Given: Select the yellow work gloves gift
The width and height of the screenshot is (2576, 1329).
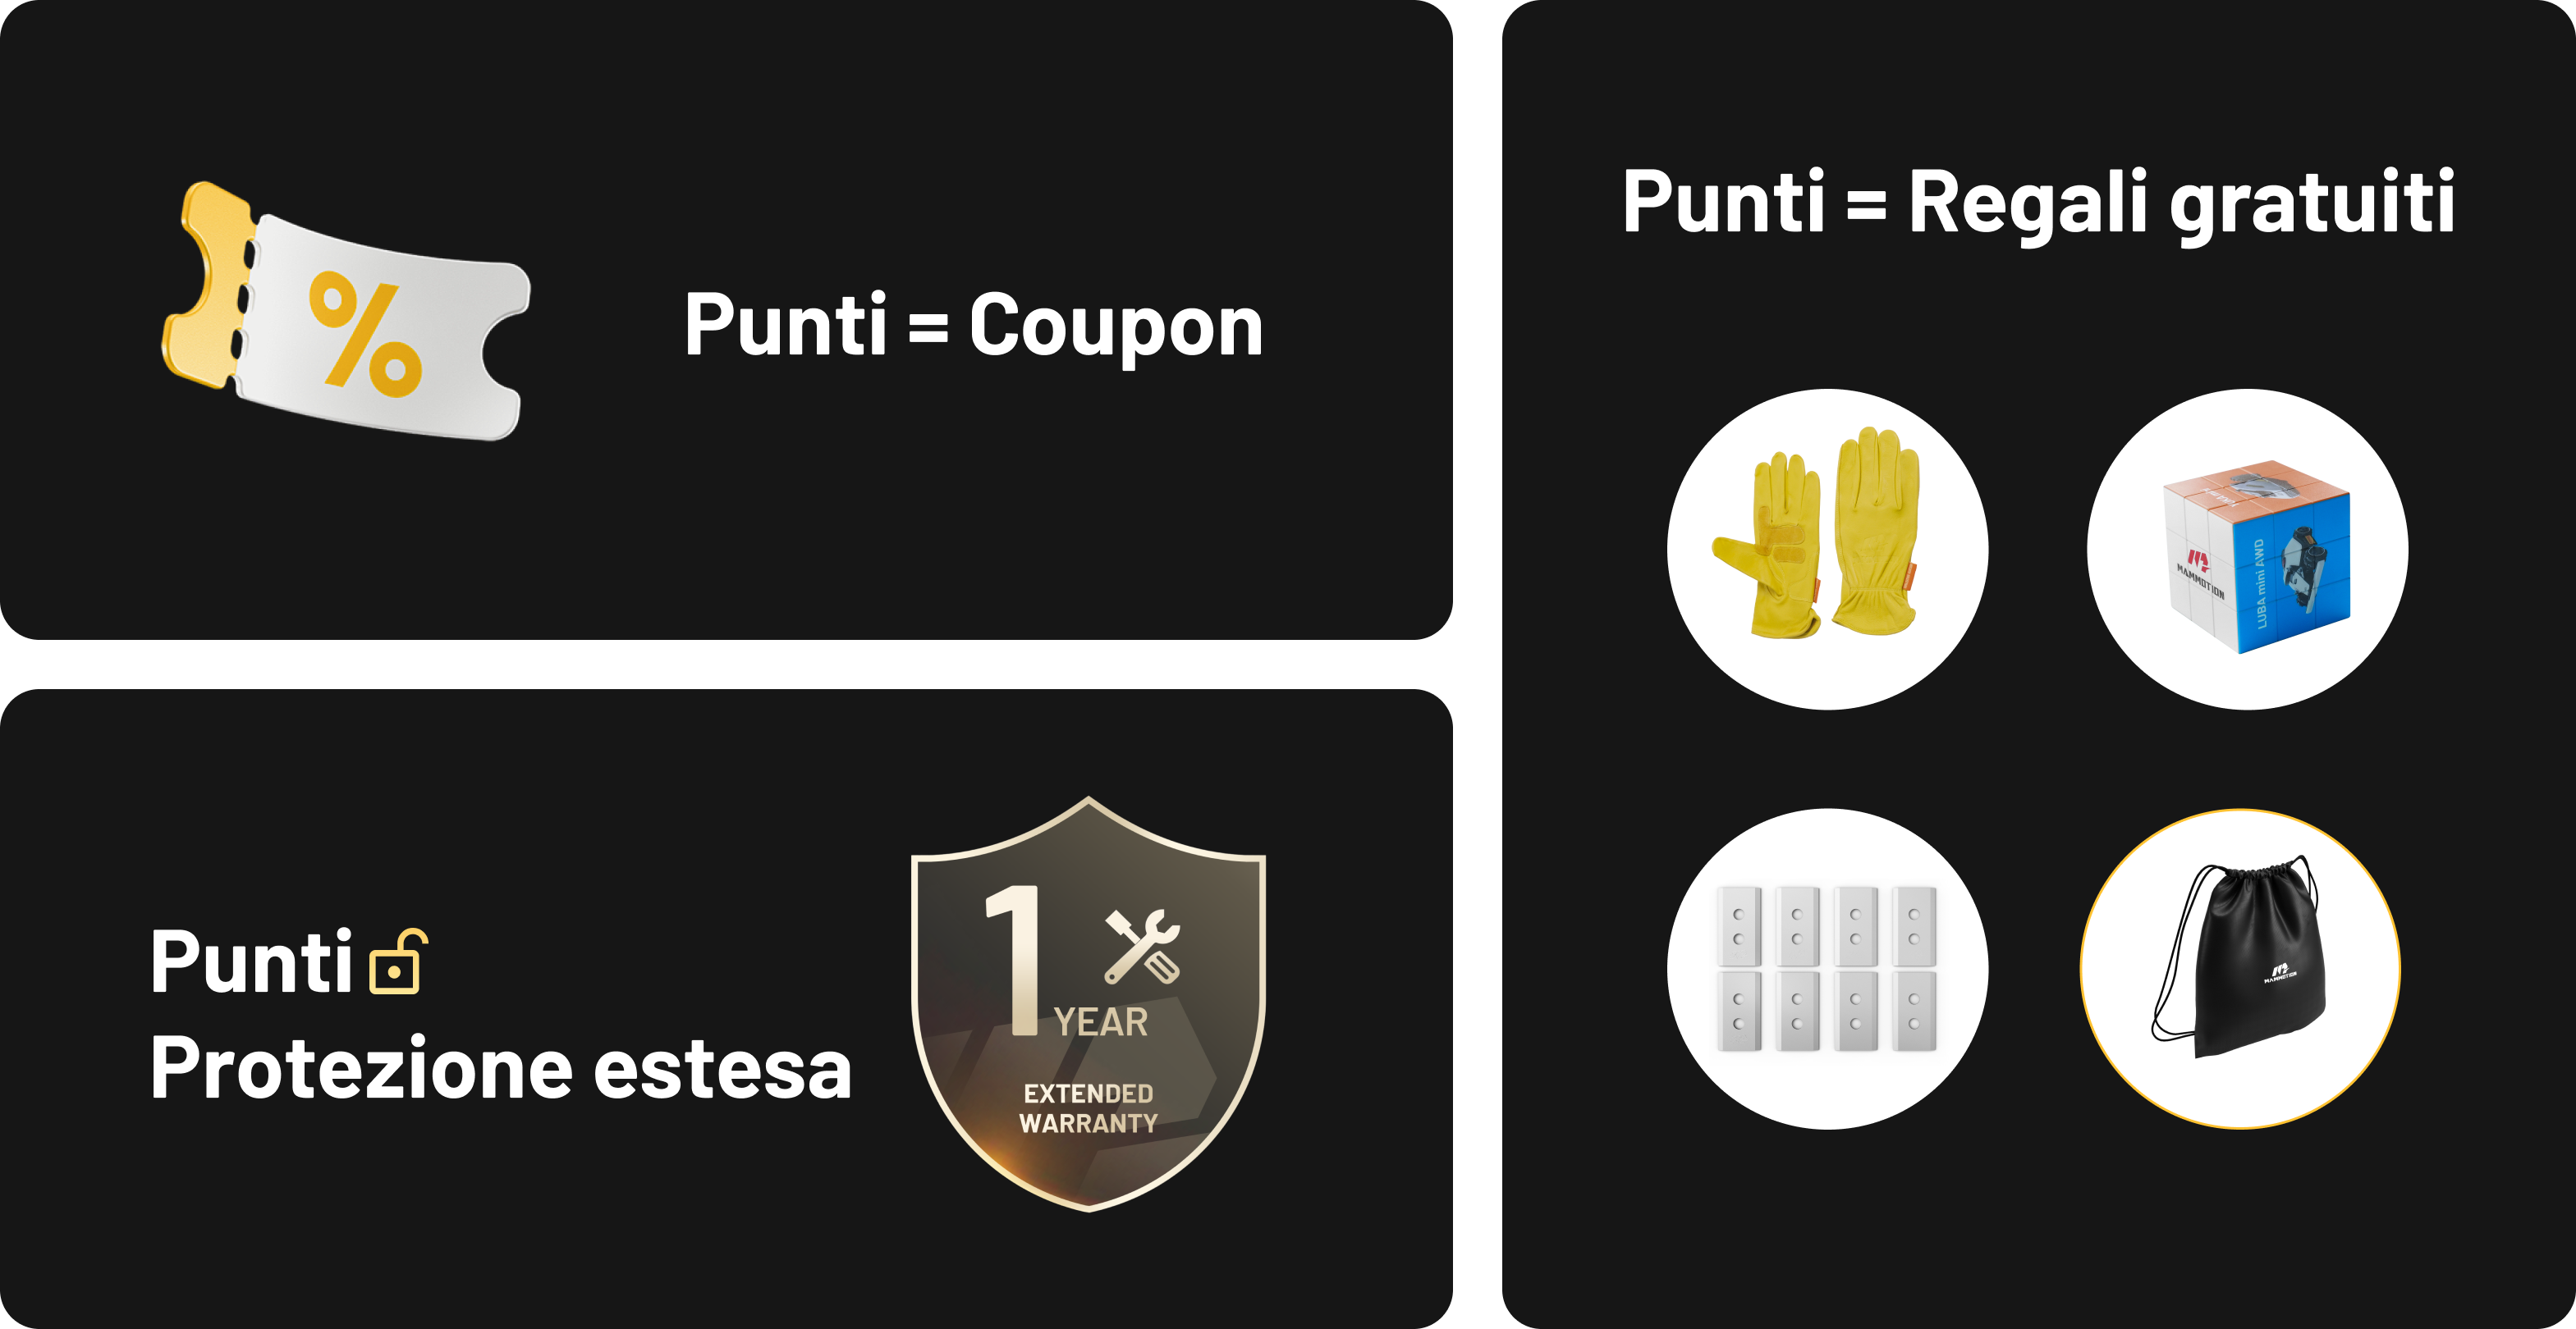Looking at the screenshot, I should (x=1827, y=549).
